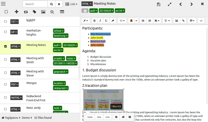Click the orange font color swatch button
Screen dimensions: 208x122
[131, 21]
